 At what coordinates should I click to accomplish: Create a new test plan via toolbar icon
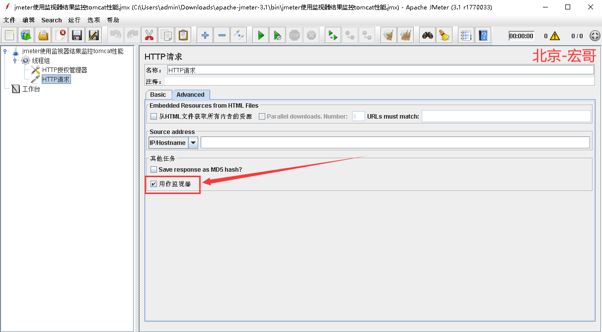pyautogui.click(x=9, y=35)
